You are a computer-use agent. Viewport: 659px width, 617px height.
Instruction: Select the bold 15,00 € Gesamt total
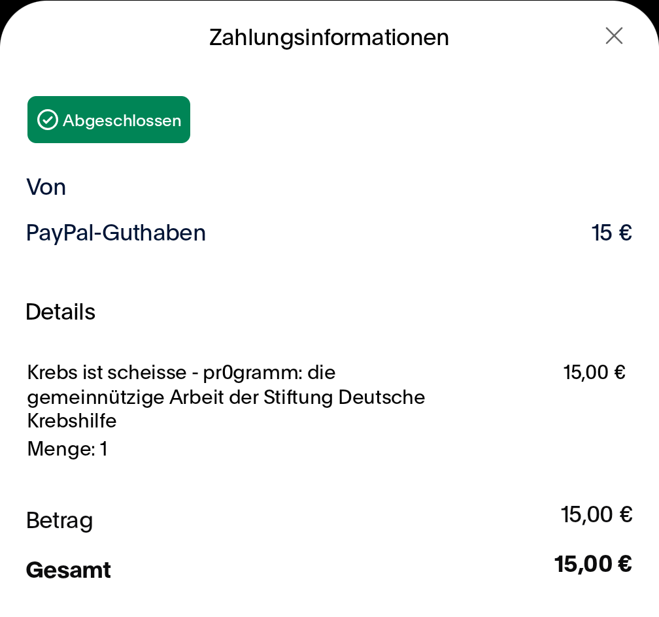[x=592, y=563]
